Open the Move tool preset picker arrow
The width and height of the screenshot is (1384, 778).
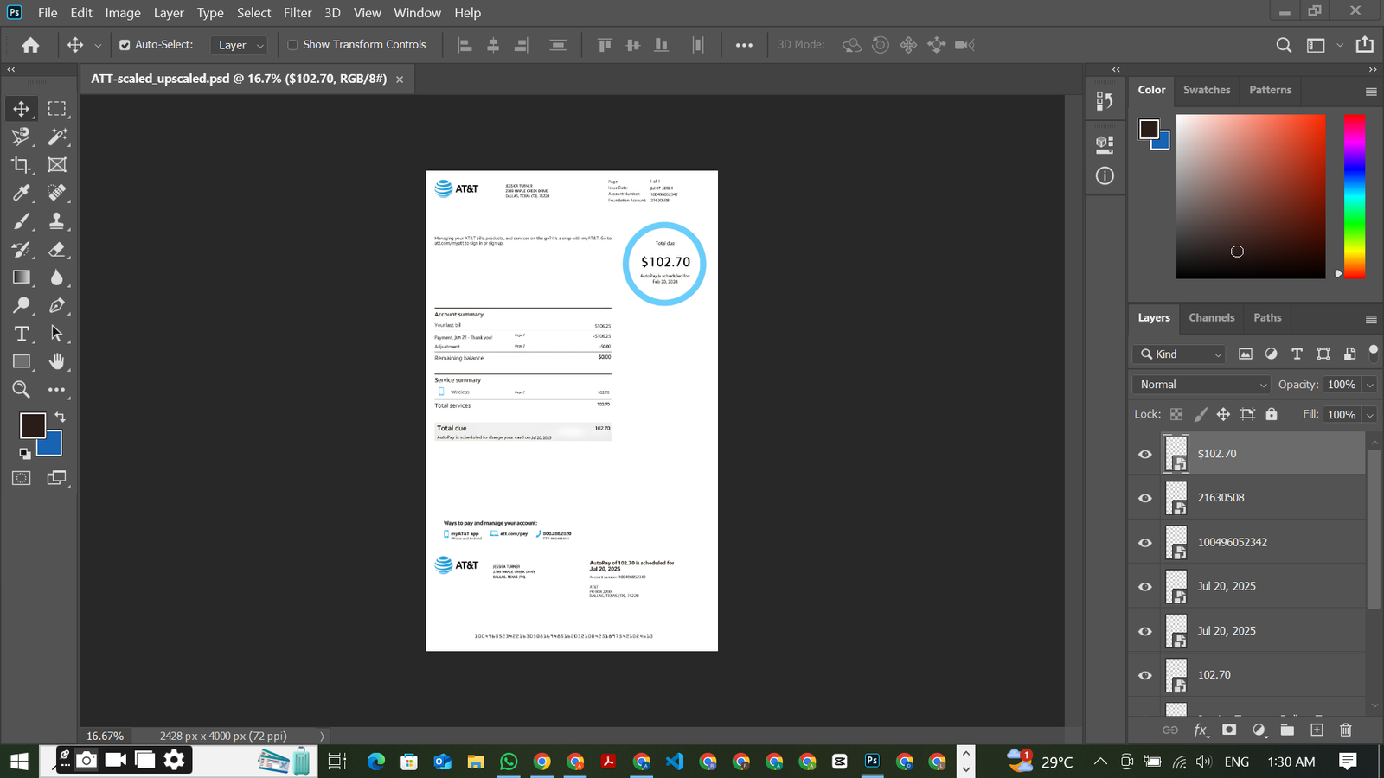98,45
